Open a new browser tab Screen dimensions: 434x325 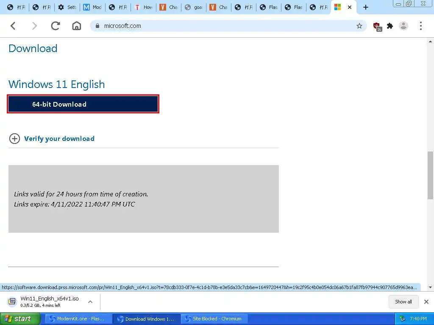[366, 7]
